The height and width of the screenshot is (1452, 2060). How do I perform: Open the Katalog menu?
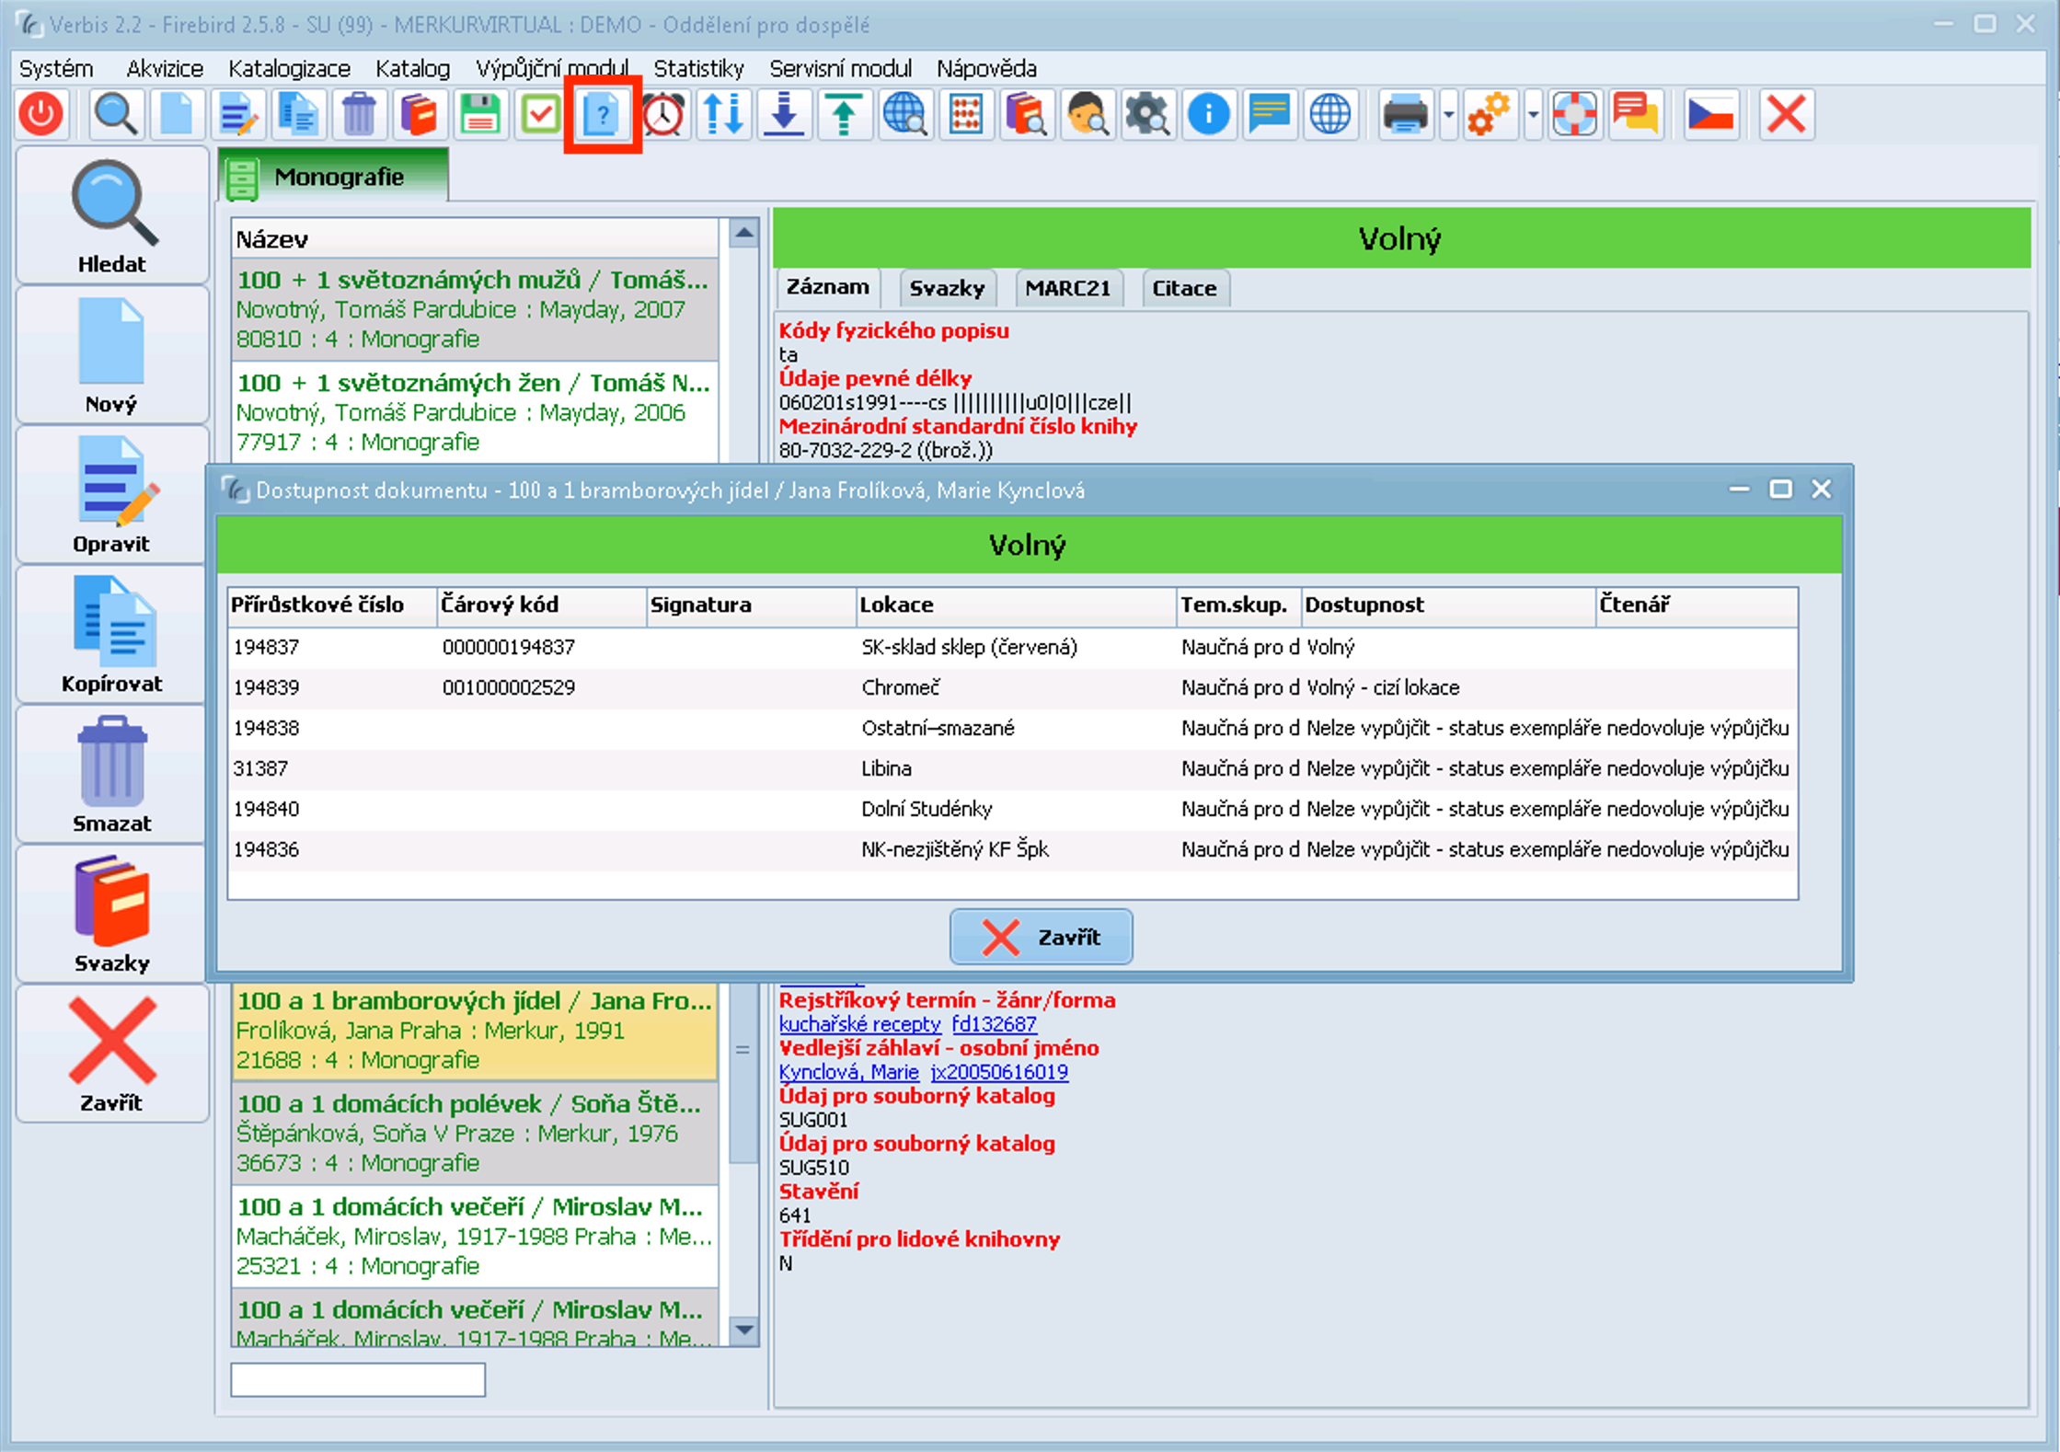pos(413,68)
